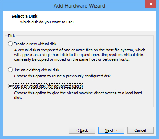Click the virtual disk description paragraph about host files
Screen dimensions: 159x139
click(79, 55)
